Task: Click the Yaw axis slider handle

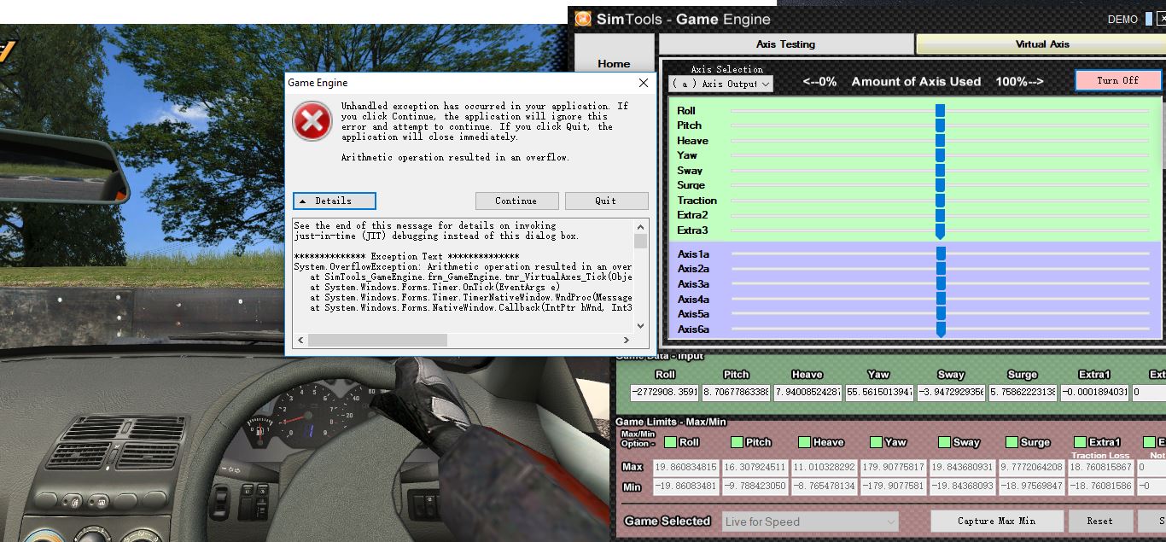Action: 940,155
